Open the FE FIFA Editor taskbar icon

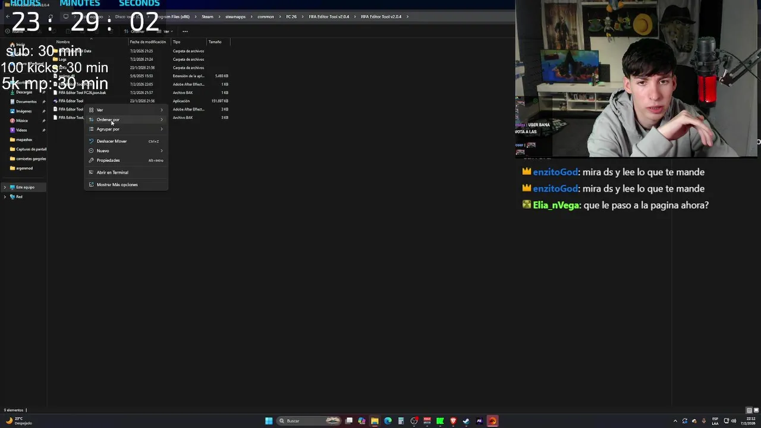[x=479, y=421]
